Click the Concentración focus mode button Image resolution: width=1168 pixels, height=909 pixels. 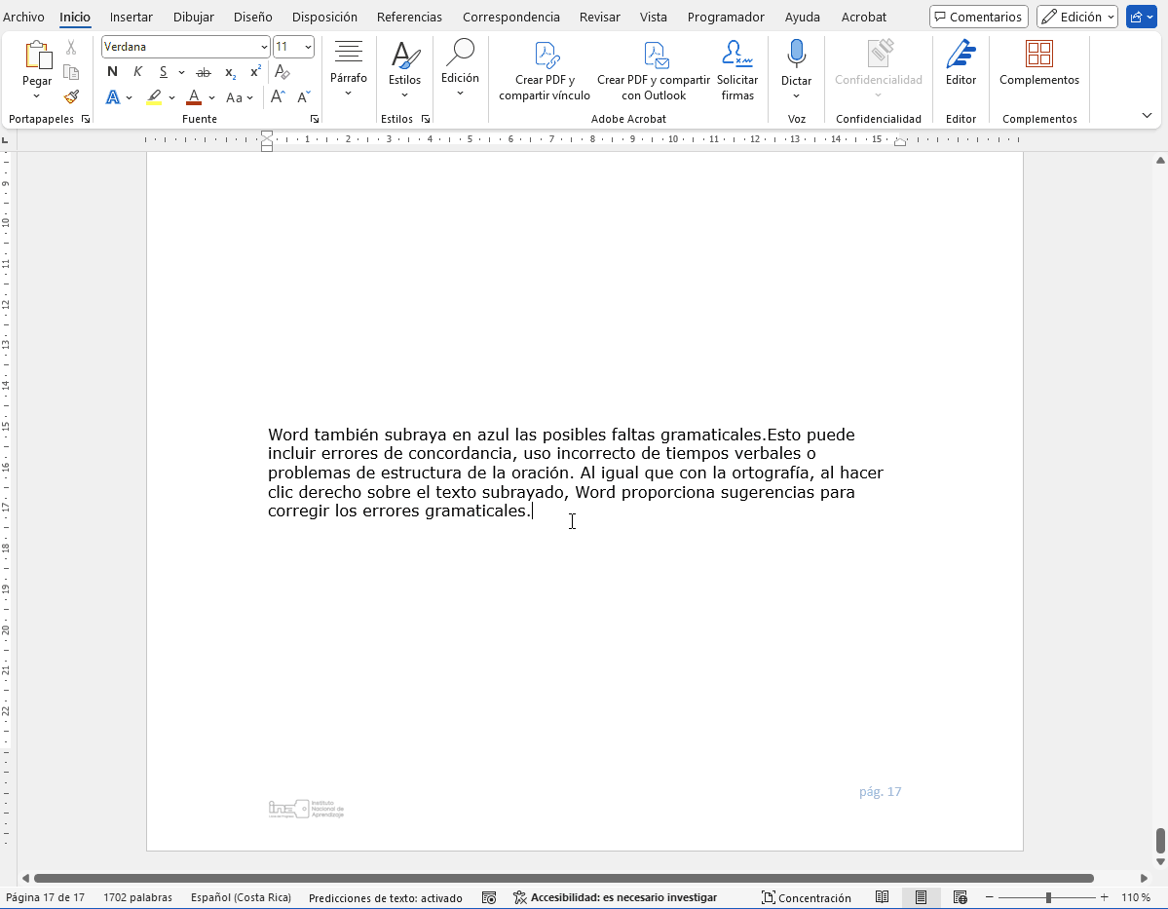tap(806, 898)
